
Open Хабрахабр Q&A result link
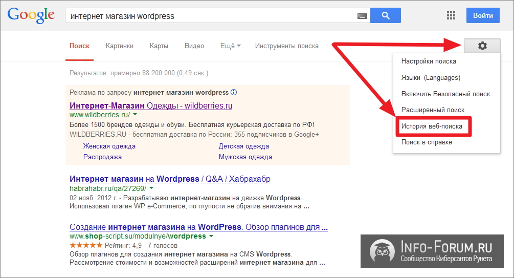click(170, 179)
